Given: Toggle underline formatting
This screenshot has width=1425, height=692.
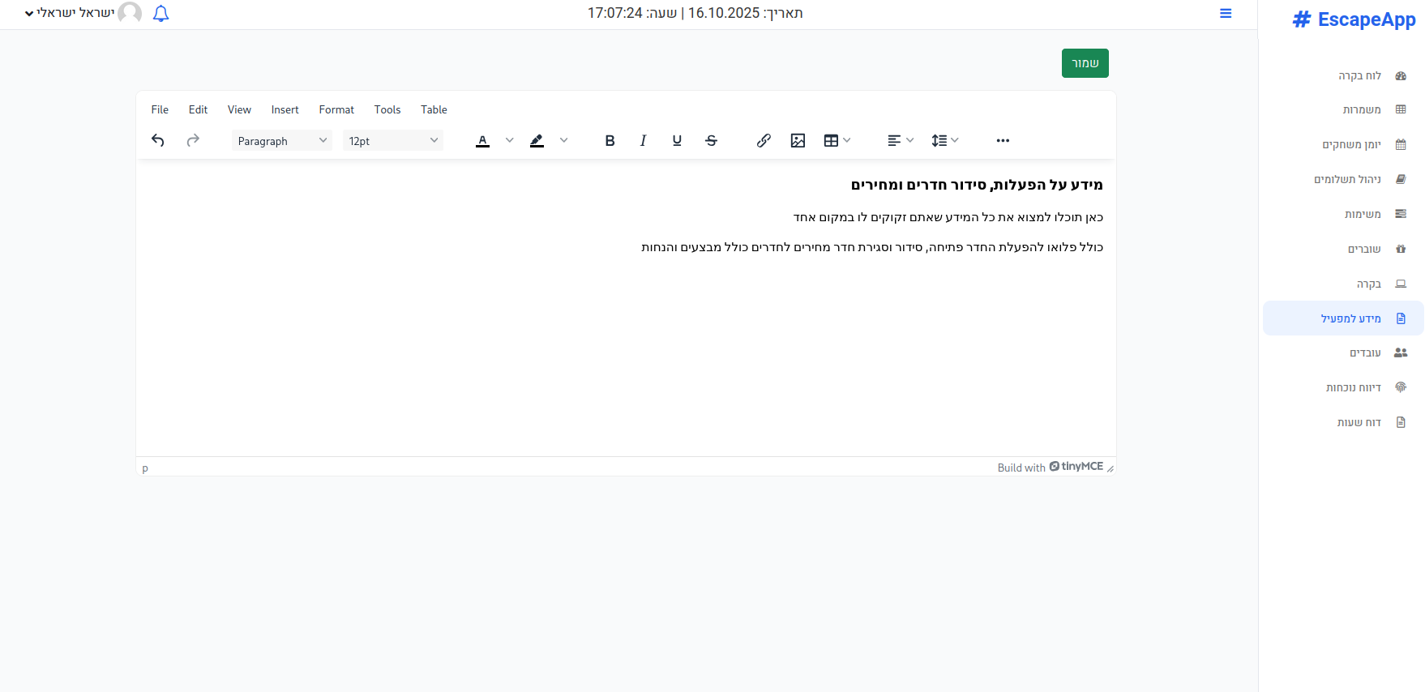Looking at the screenshot, I should pos(677,141).
